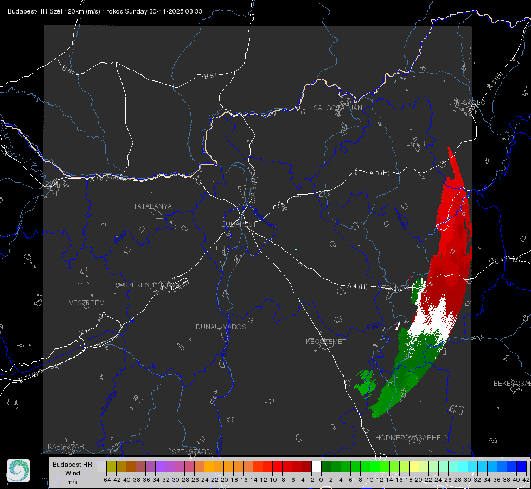Click the BEKESCSABA city label
531x489 pixels.
[x=512, y=383]
